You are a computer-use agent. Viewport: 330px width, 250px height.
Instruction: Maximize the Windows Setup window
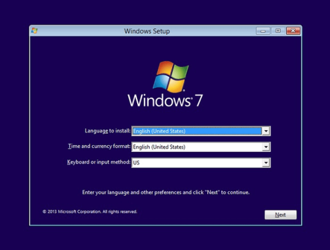coord(278,31)
